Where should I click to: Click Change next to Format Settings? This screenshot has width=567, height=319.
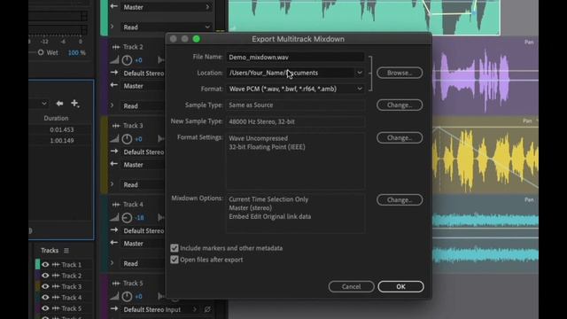click(x=400, y=137)
